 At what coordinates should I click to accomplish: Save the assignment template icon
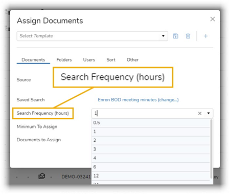(x=175, y=36)
